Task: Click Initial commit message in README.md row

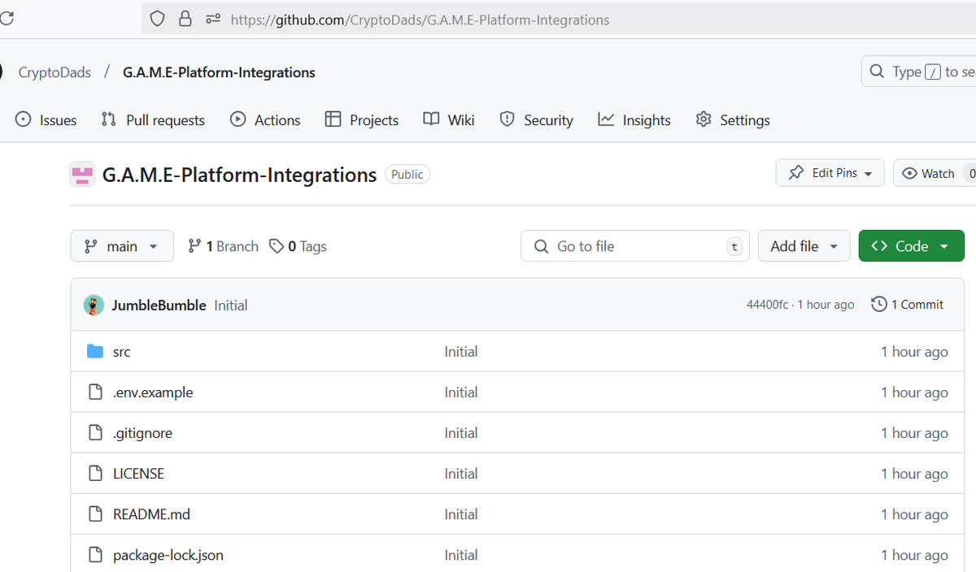Action: [461, 514]
